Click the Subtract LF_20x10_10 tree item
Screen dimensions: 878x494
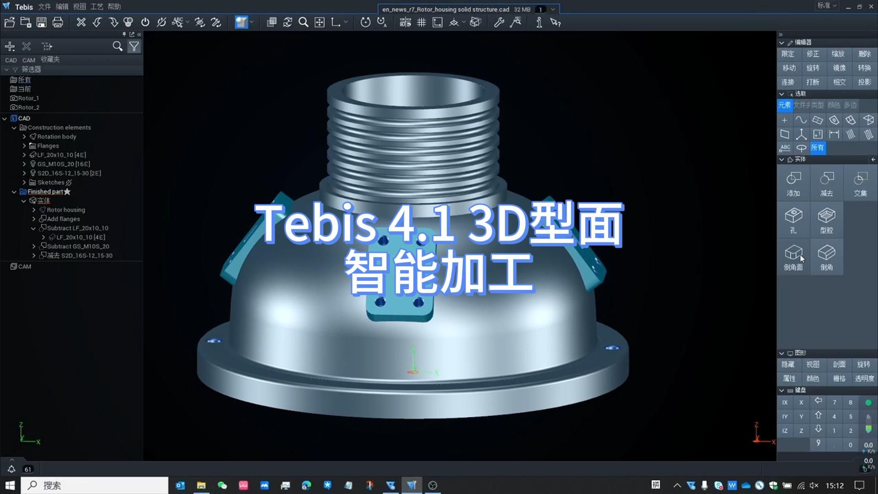point(77,228)
